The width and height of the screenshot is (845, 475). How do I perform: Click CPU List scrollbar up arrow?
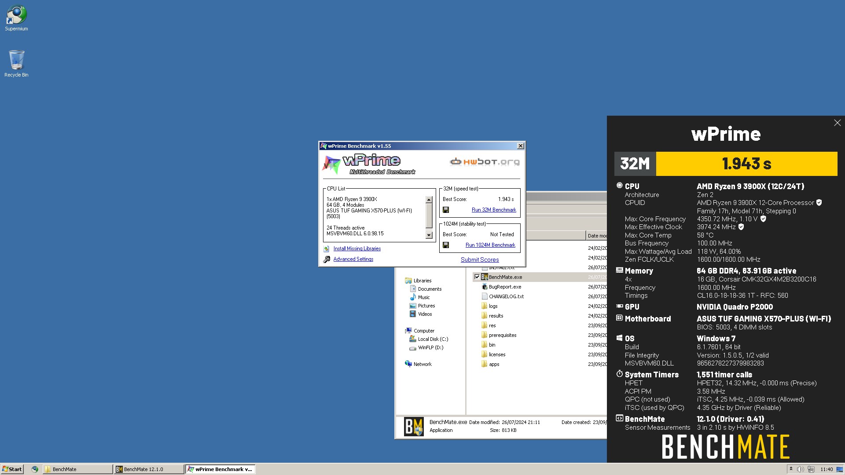(x=429, y=200)
